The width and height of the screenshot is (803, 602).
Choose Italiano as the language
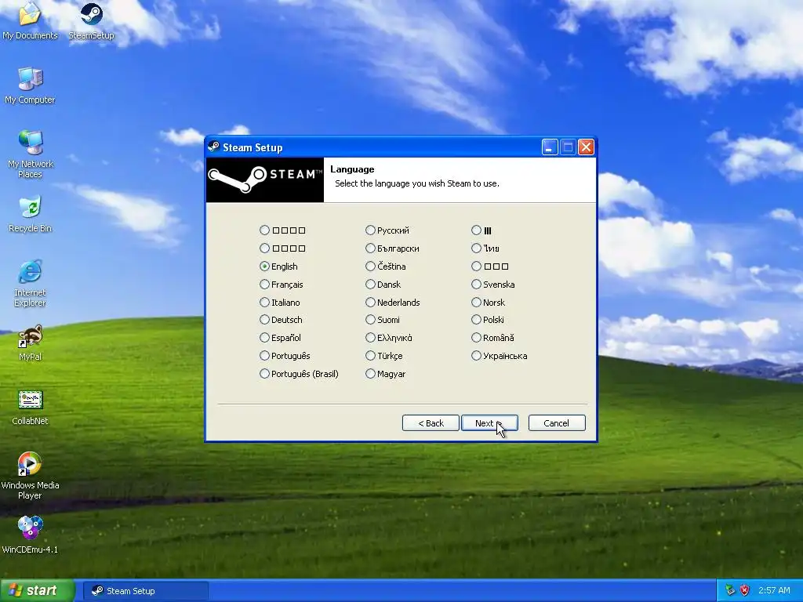click(280, 302)
